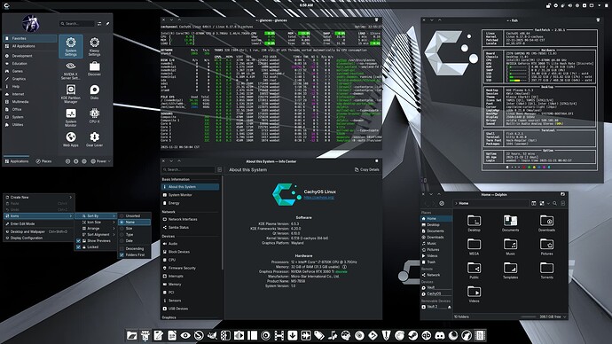The image size is (612, 344).
Task: Select Enter Edit Mode menu entry
Action: point(39,224)
